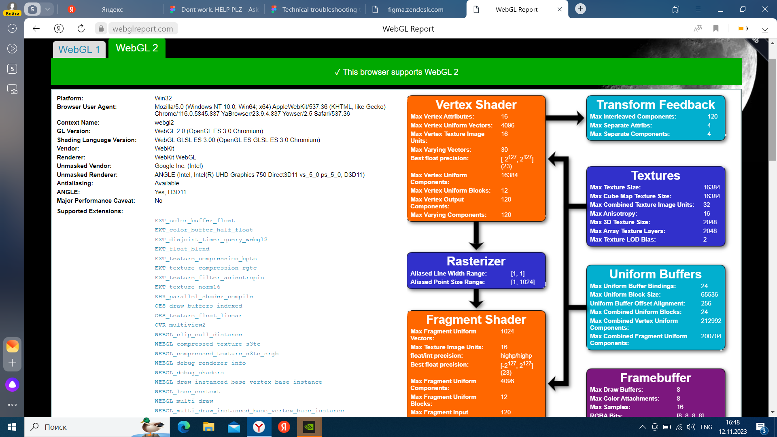Select the WebGL 2 tab
This screenshot has height=437, width=777.
coord(137,48)
